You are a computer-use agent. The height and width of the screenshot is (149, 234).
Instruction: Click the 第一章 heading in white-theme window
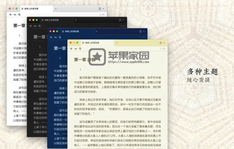coord(19,25)
